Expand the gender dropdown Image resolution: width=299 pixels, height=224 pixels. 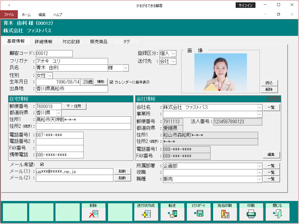[x=50, y=76]
